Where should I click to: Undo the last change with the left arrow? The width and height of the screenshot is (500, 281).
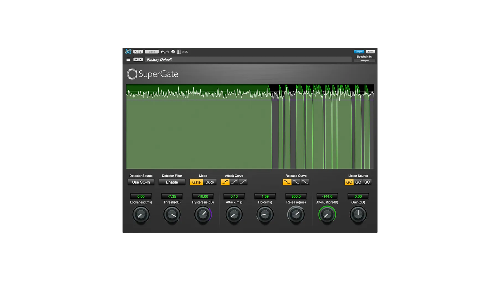(162, 52)
